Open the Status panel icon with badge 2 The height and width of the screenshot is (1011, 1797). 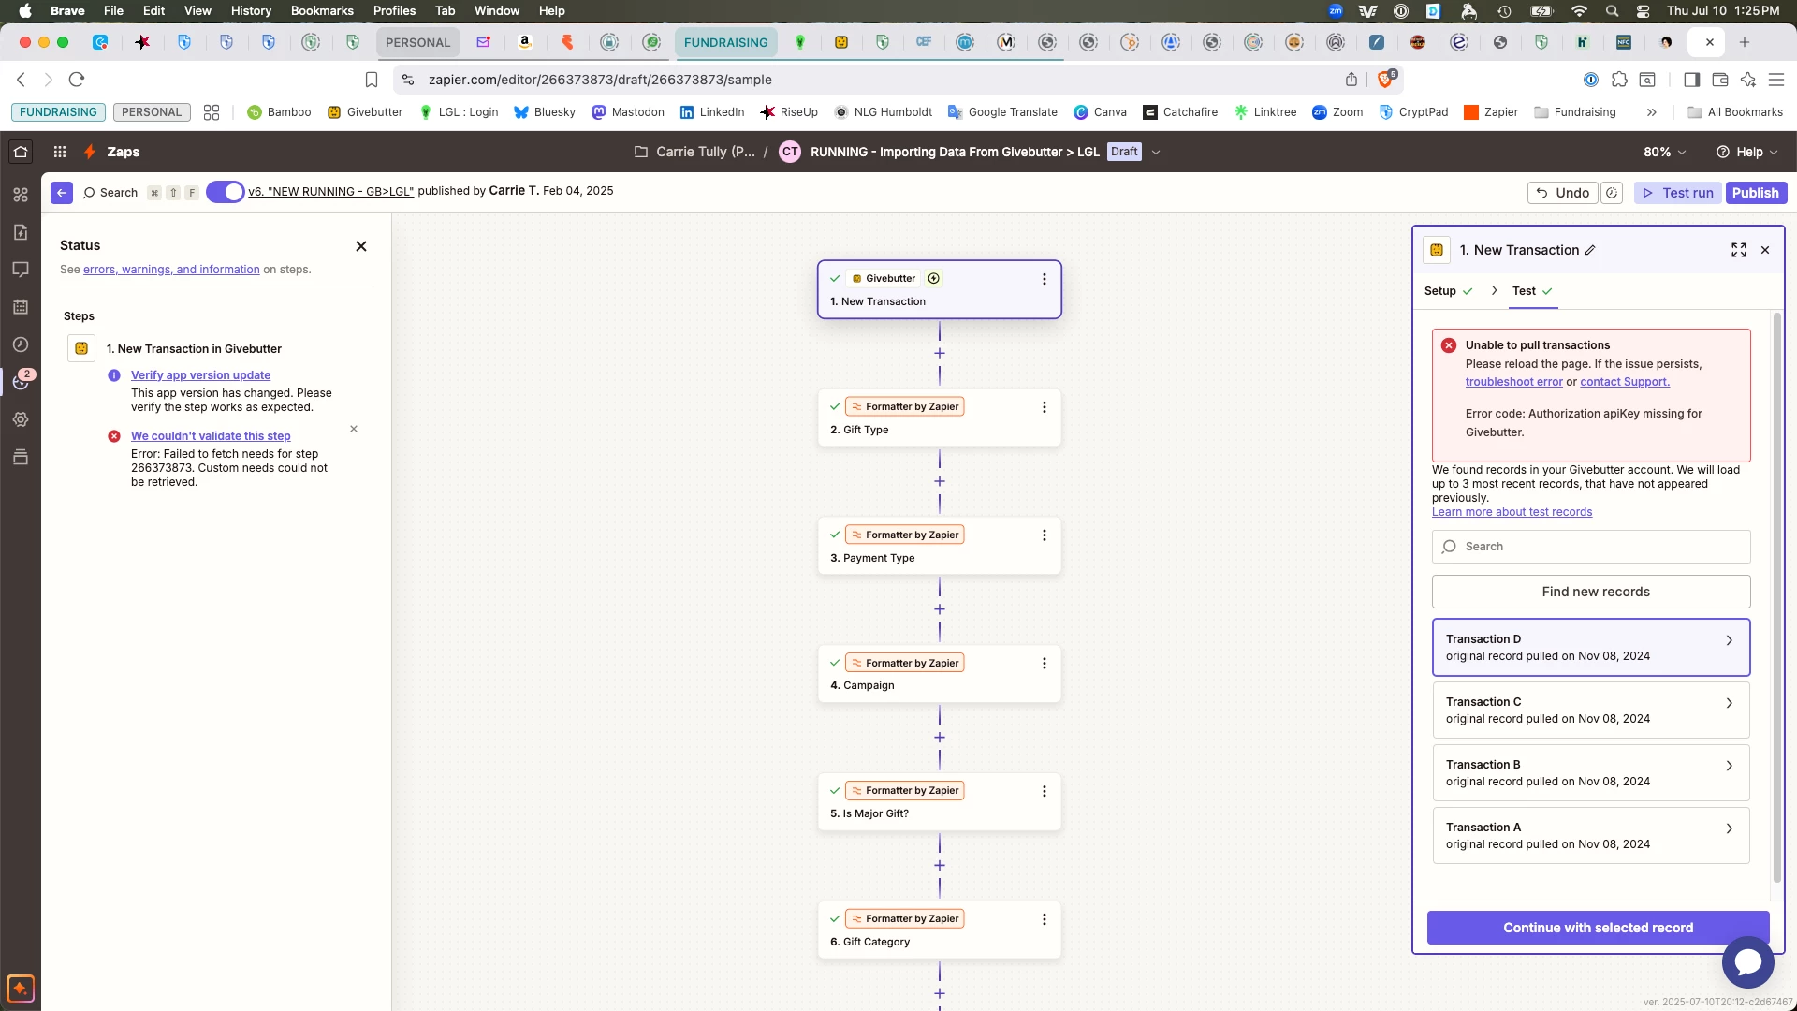click(21, 382)
